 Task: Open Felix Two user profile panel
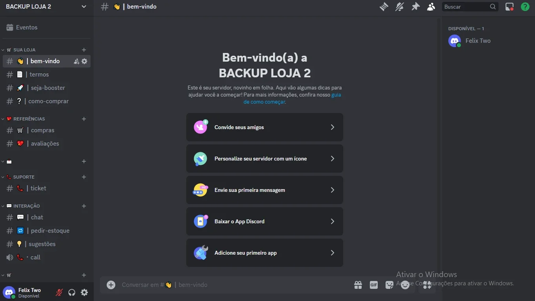pyautogui.click(x=26, y=292)
